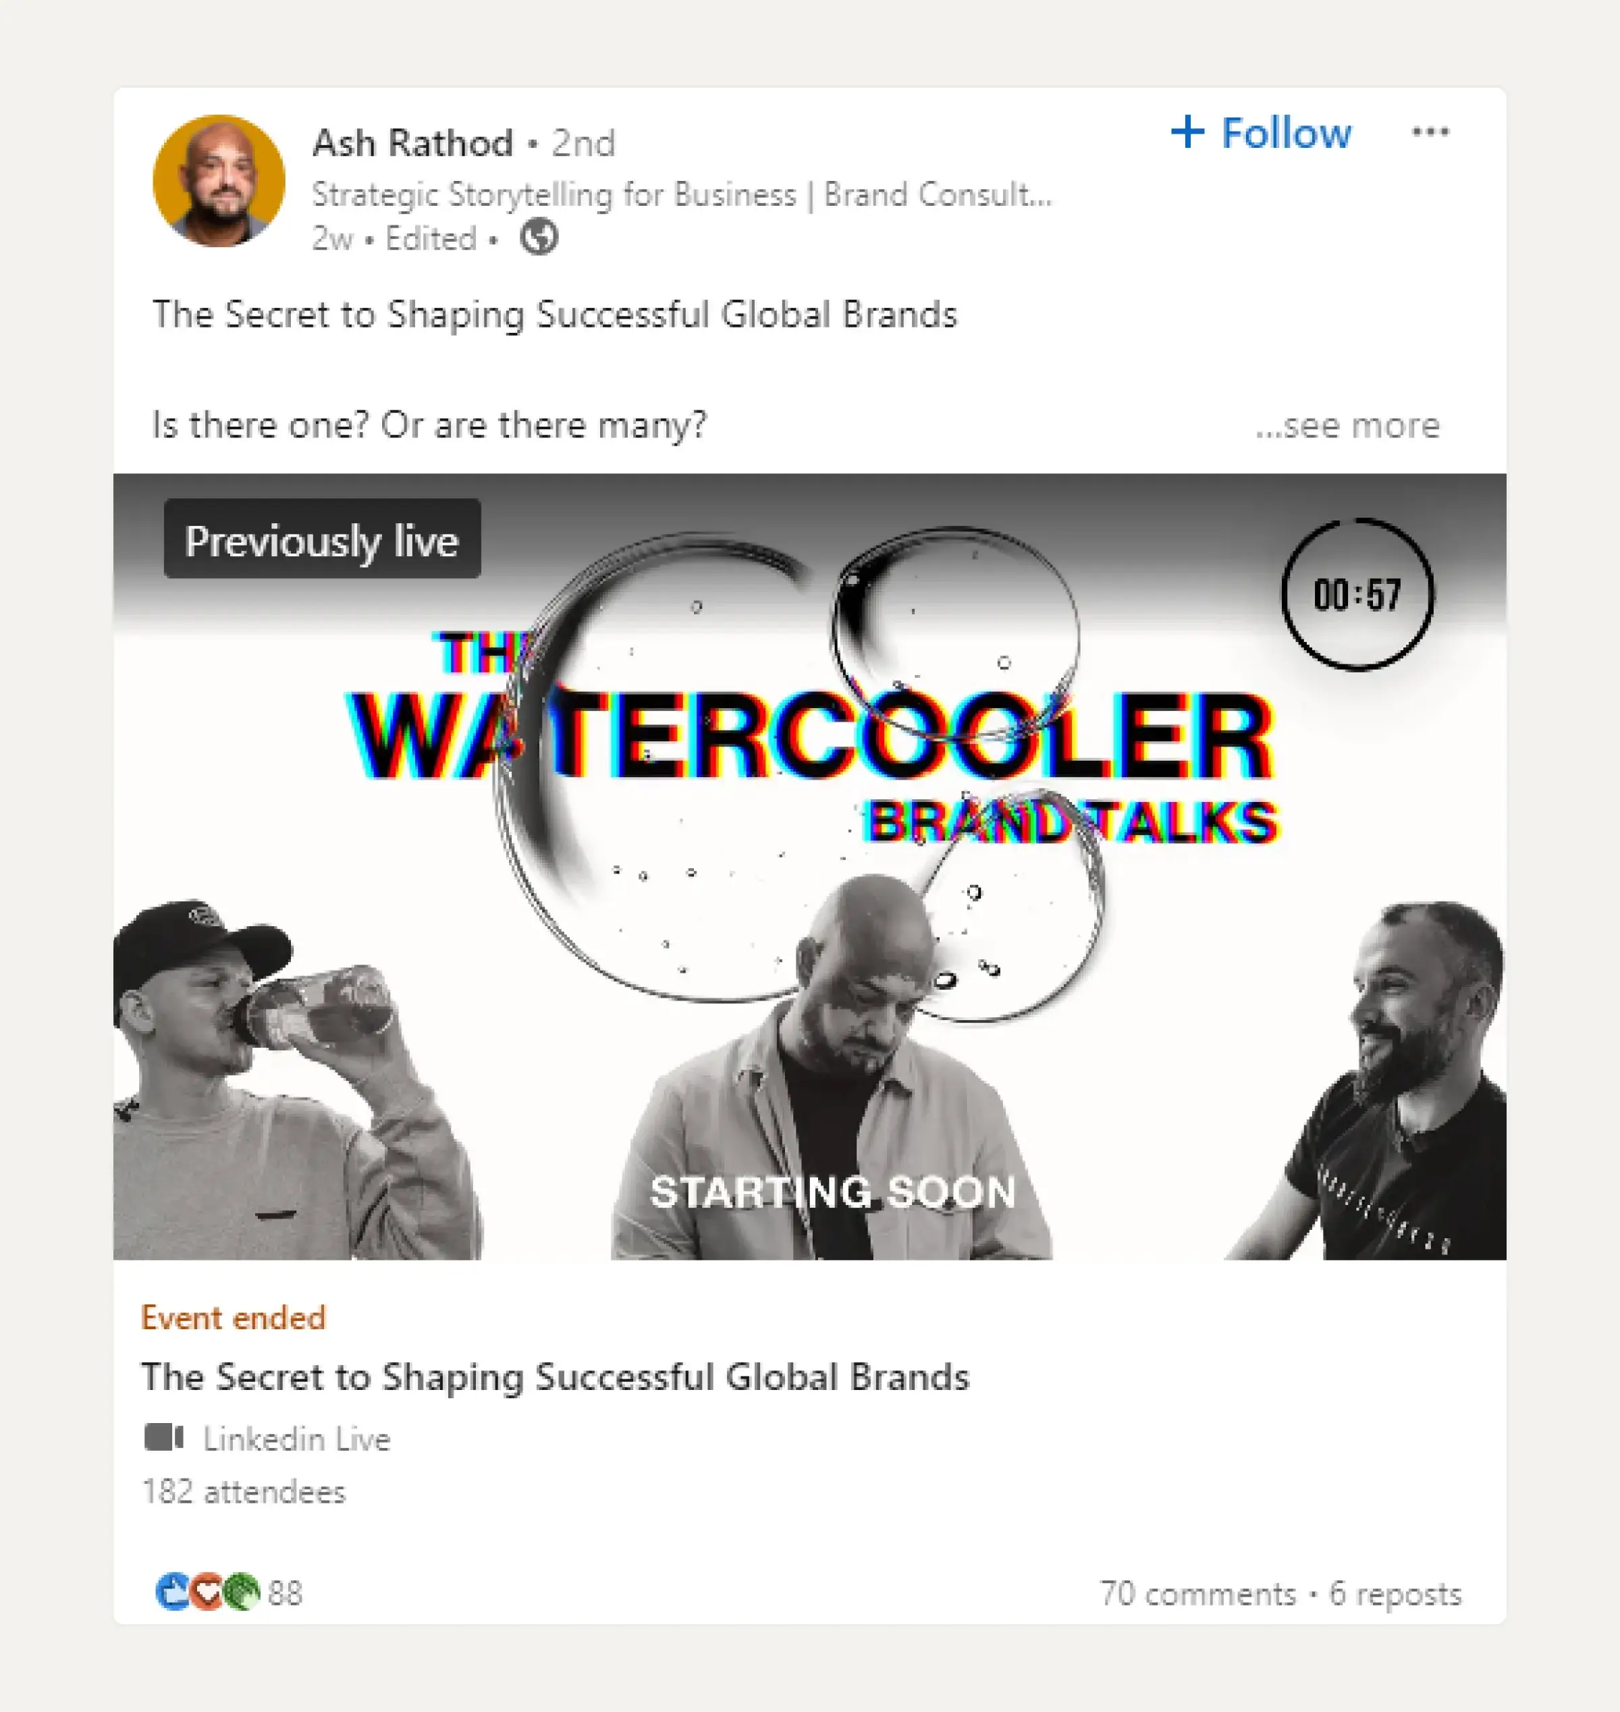The width and height of the screenshot is (1620, 1712).
Task: Open Ash Rathod's profile name link
Action: point(412,142)
